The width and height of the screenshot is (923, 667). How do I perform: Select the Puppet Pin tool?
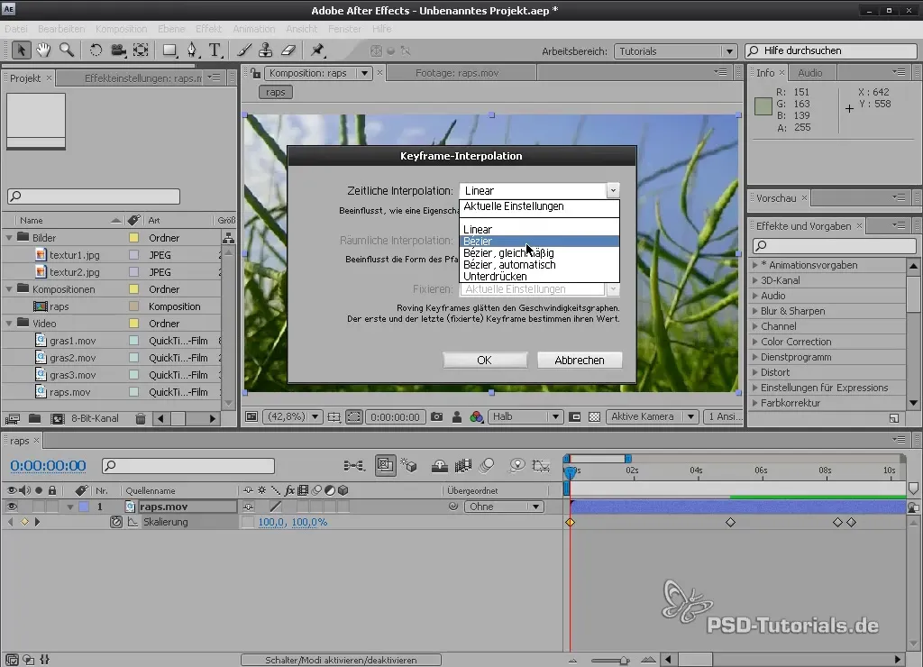tap(318, 50)
